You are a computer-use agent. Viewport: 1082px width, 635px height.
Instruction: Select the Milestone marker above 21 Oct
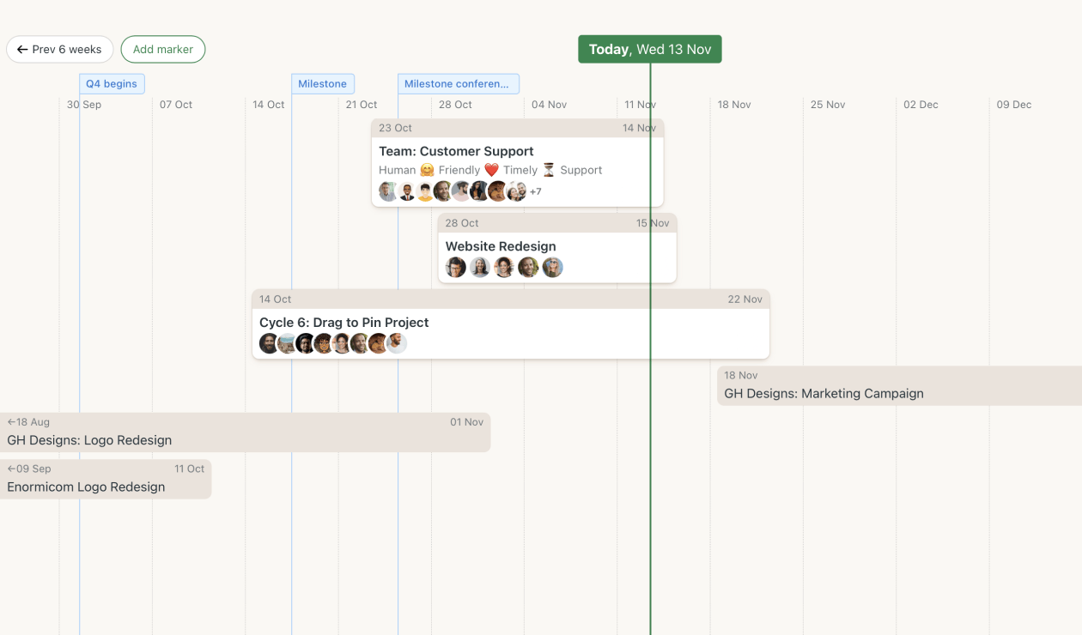pos(323,83)
